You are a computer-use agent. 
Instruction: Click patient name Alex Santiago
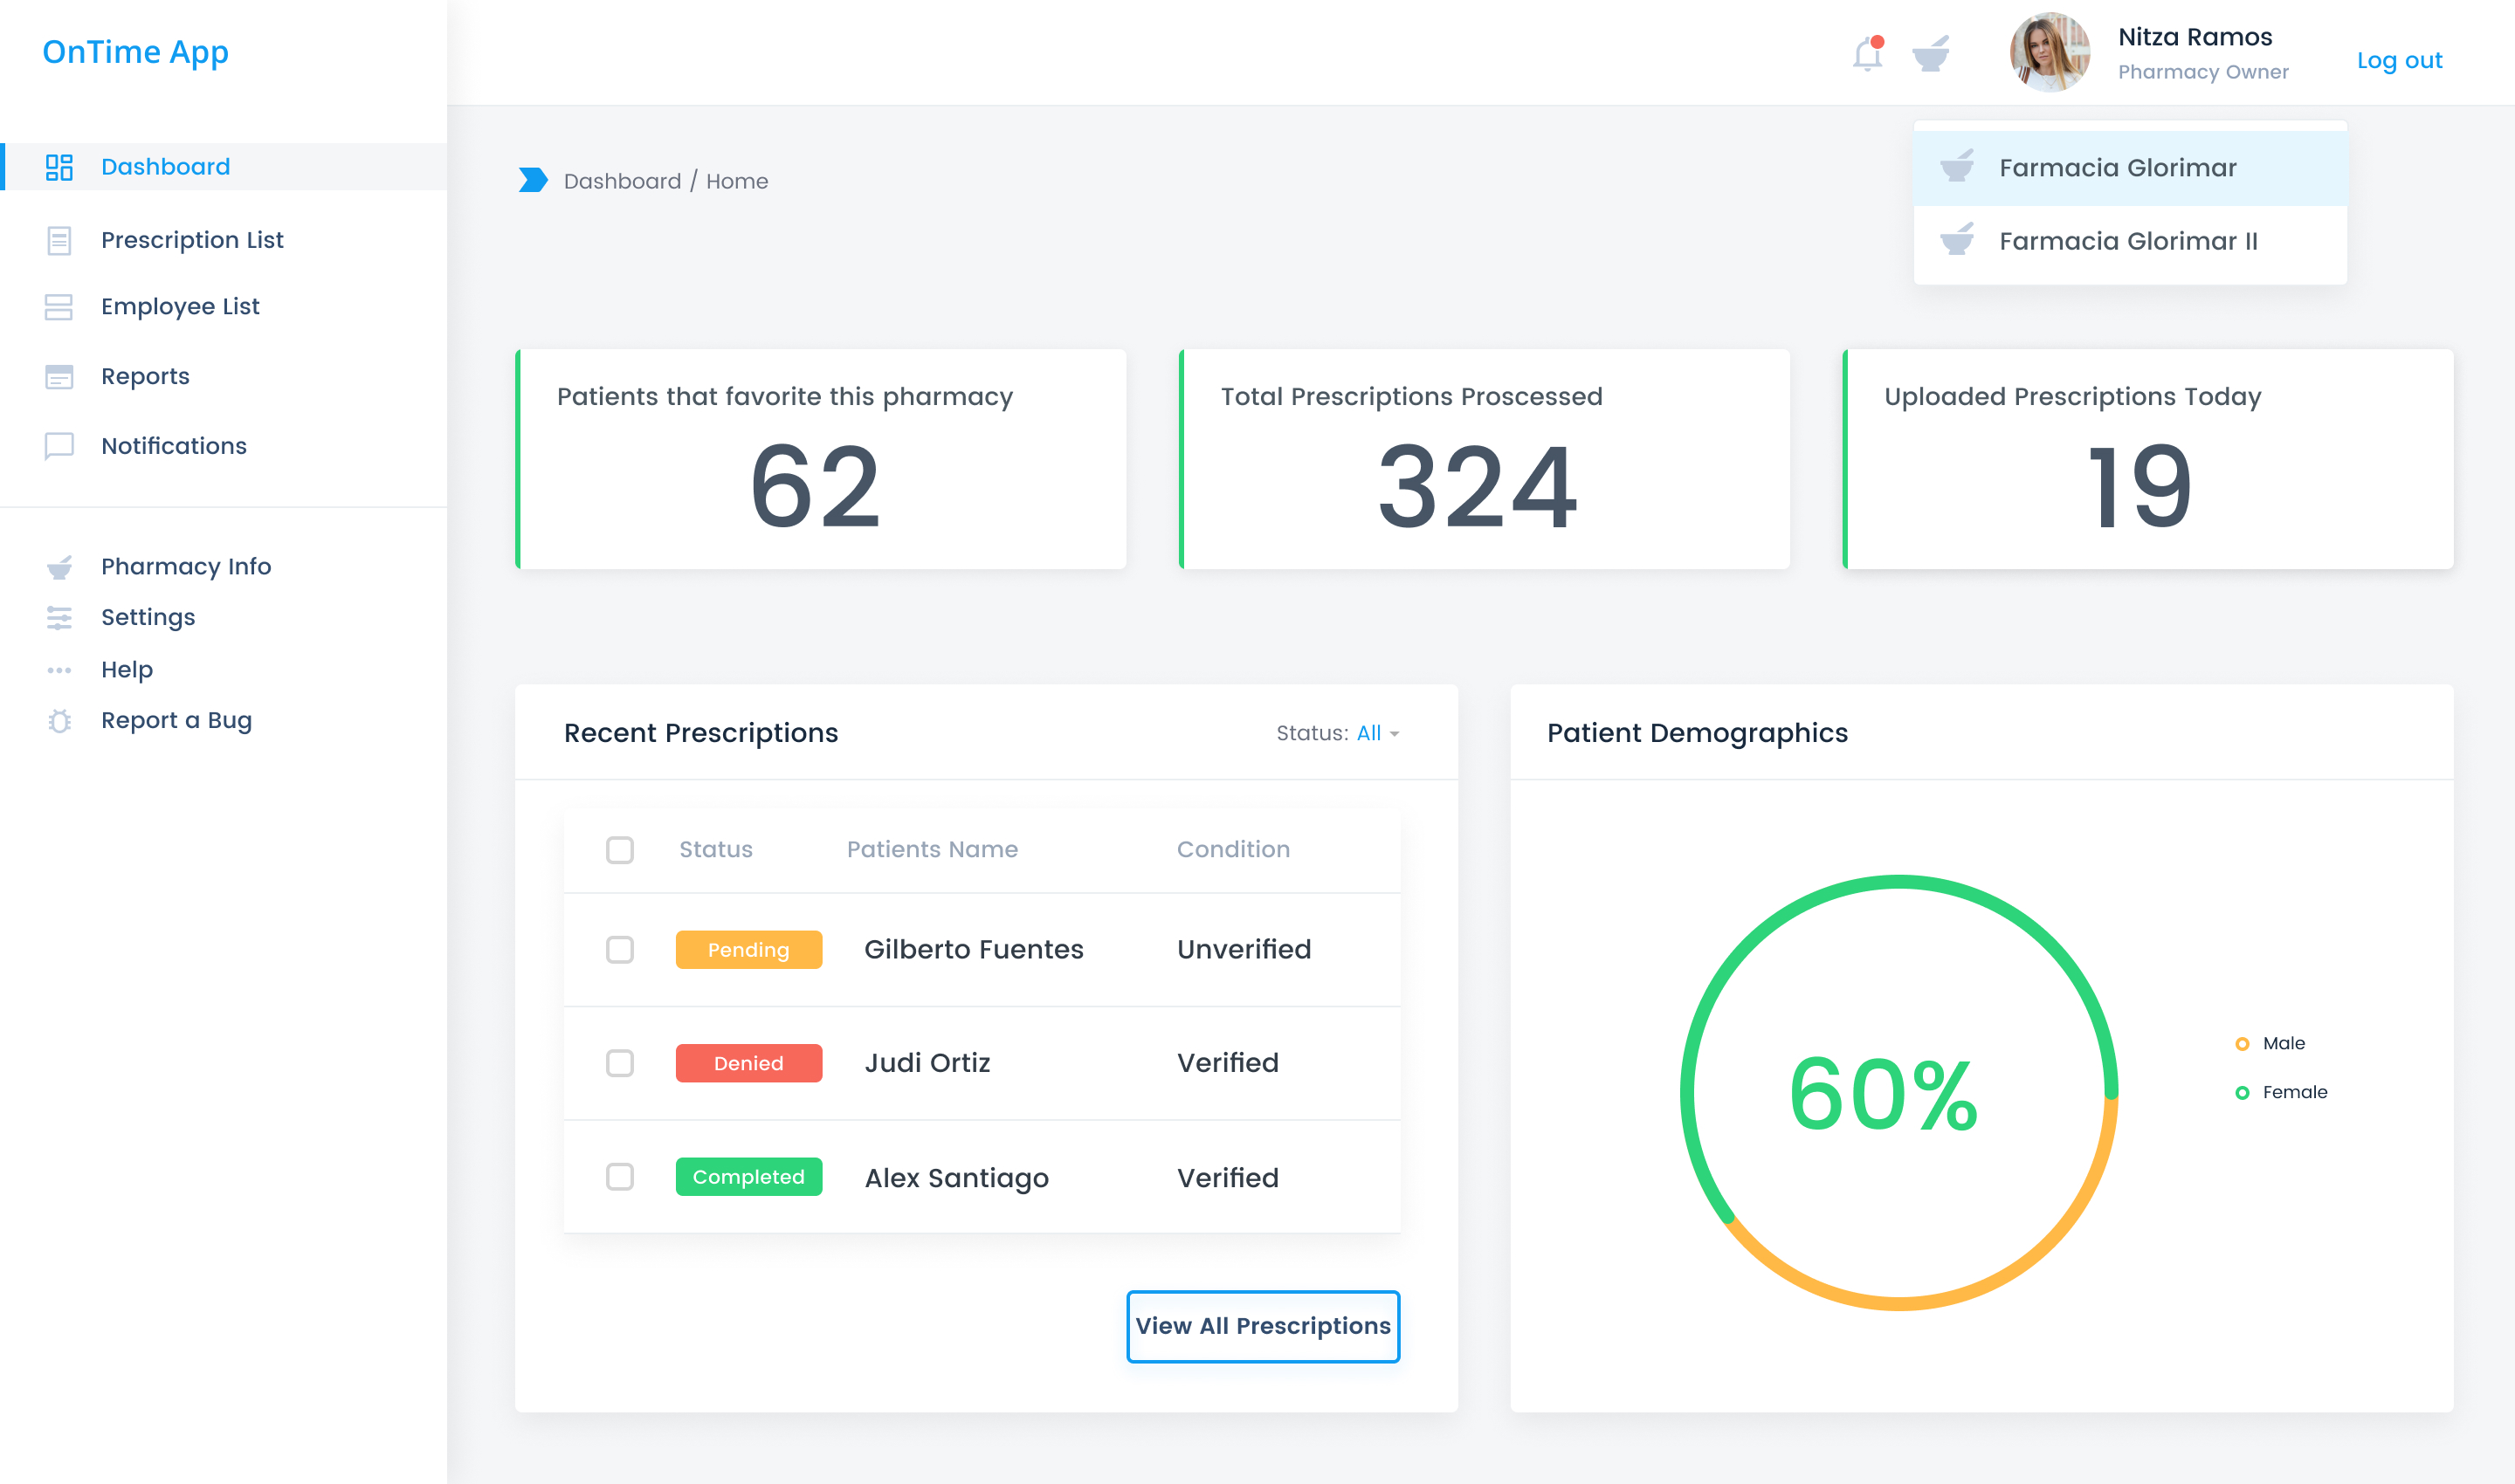tap(956, 1178)
